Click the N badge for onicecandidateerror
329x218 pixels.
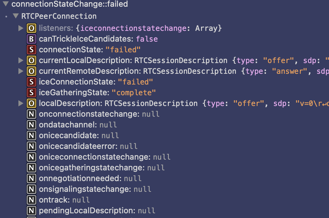[31, 146]
